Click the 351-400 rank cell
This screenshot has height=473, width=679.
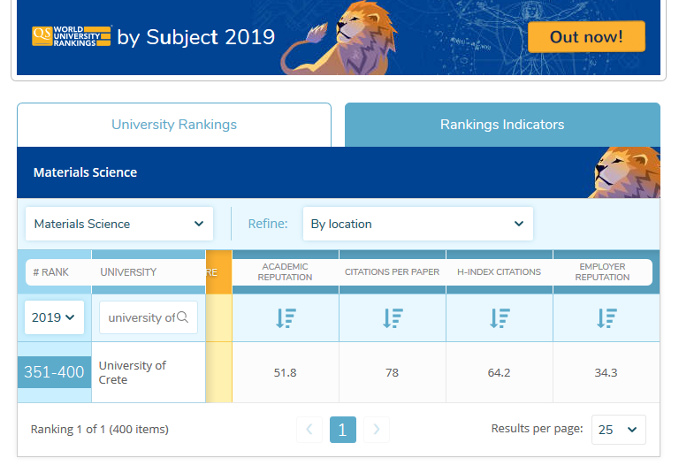click(54, 372)
